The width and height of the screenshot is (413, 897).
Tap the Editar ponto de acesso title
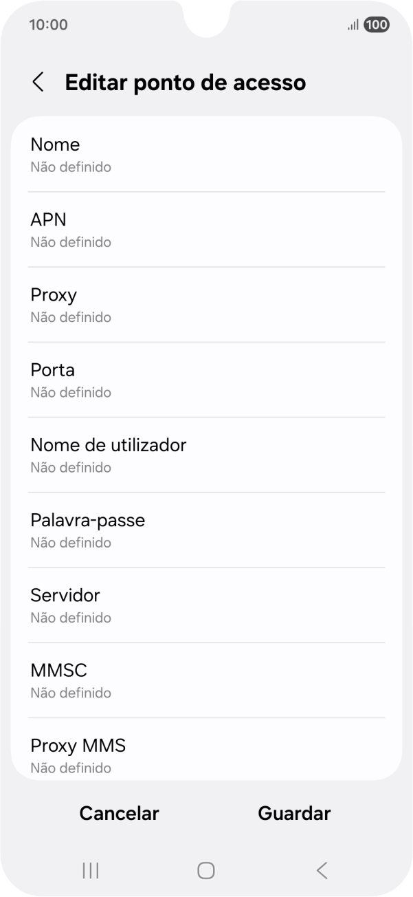click(185, 82)
